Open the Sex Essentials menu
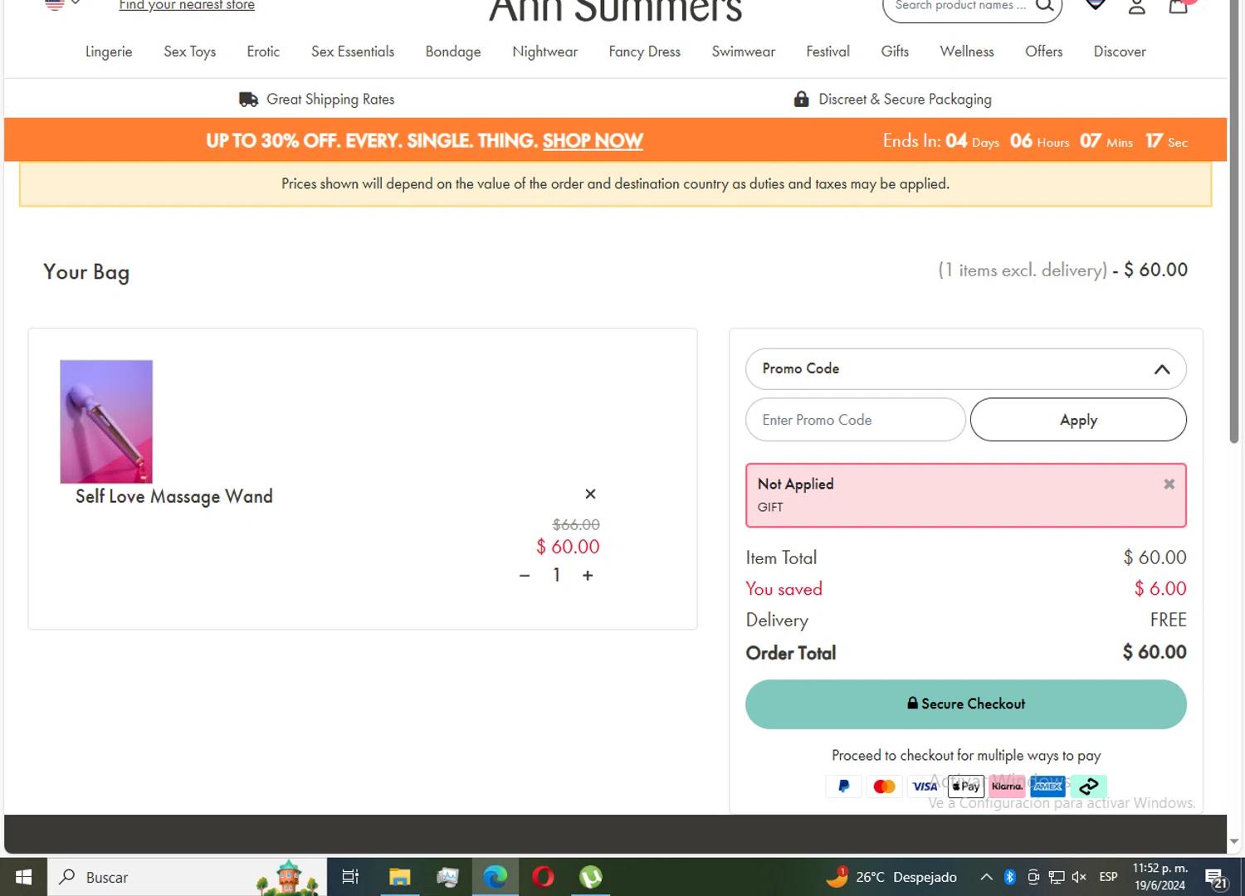1245x896 pixels. (353, 51)
